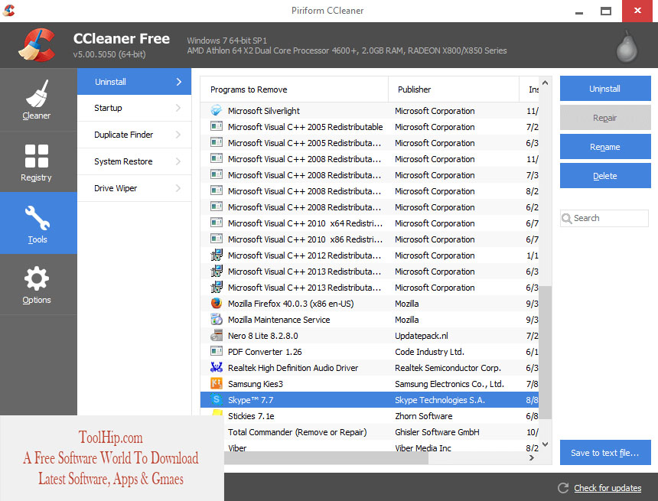Select the Tools wrench icon

click(x=37, y=218)
